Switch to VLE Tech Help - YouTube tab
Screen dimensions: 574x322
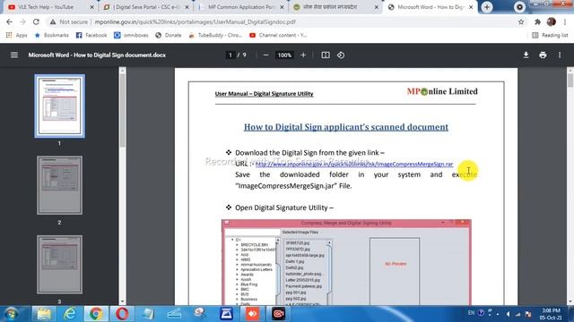tap(46, 7)
